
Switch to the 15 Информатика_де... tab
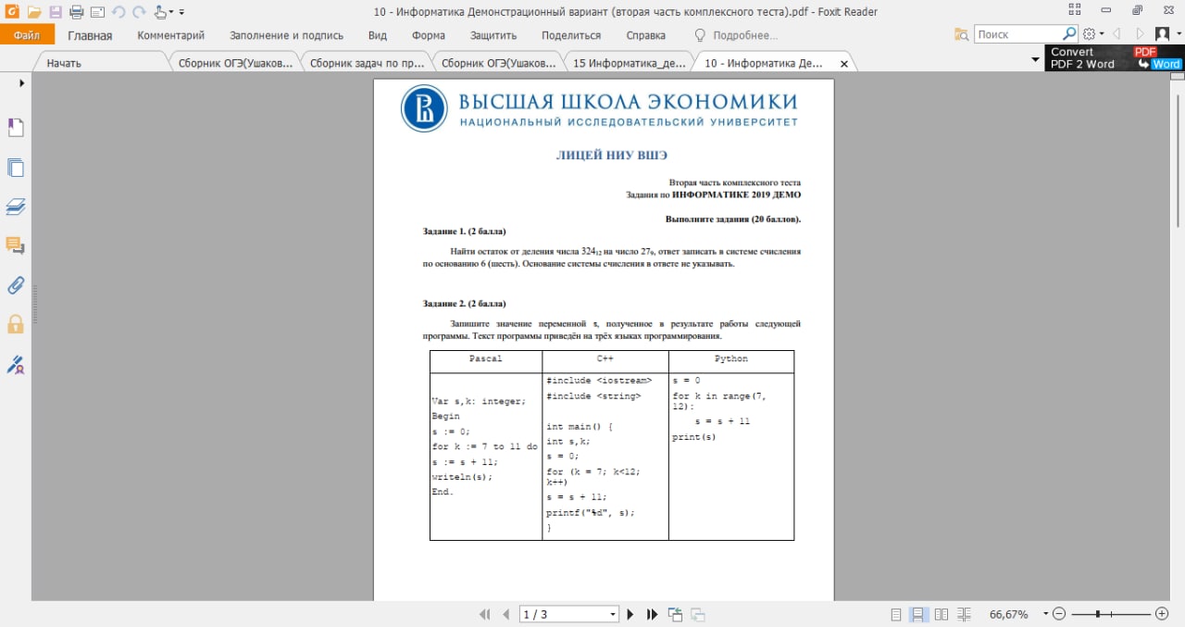pos(630,63)
